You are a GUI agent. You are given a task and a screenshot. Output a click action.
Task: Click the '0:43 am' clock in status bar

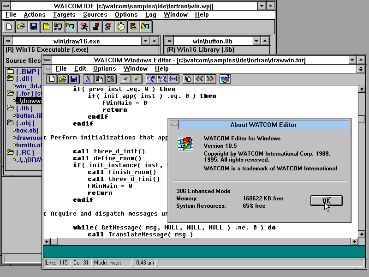point(145,263)
